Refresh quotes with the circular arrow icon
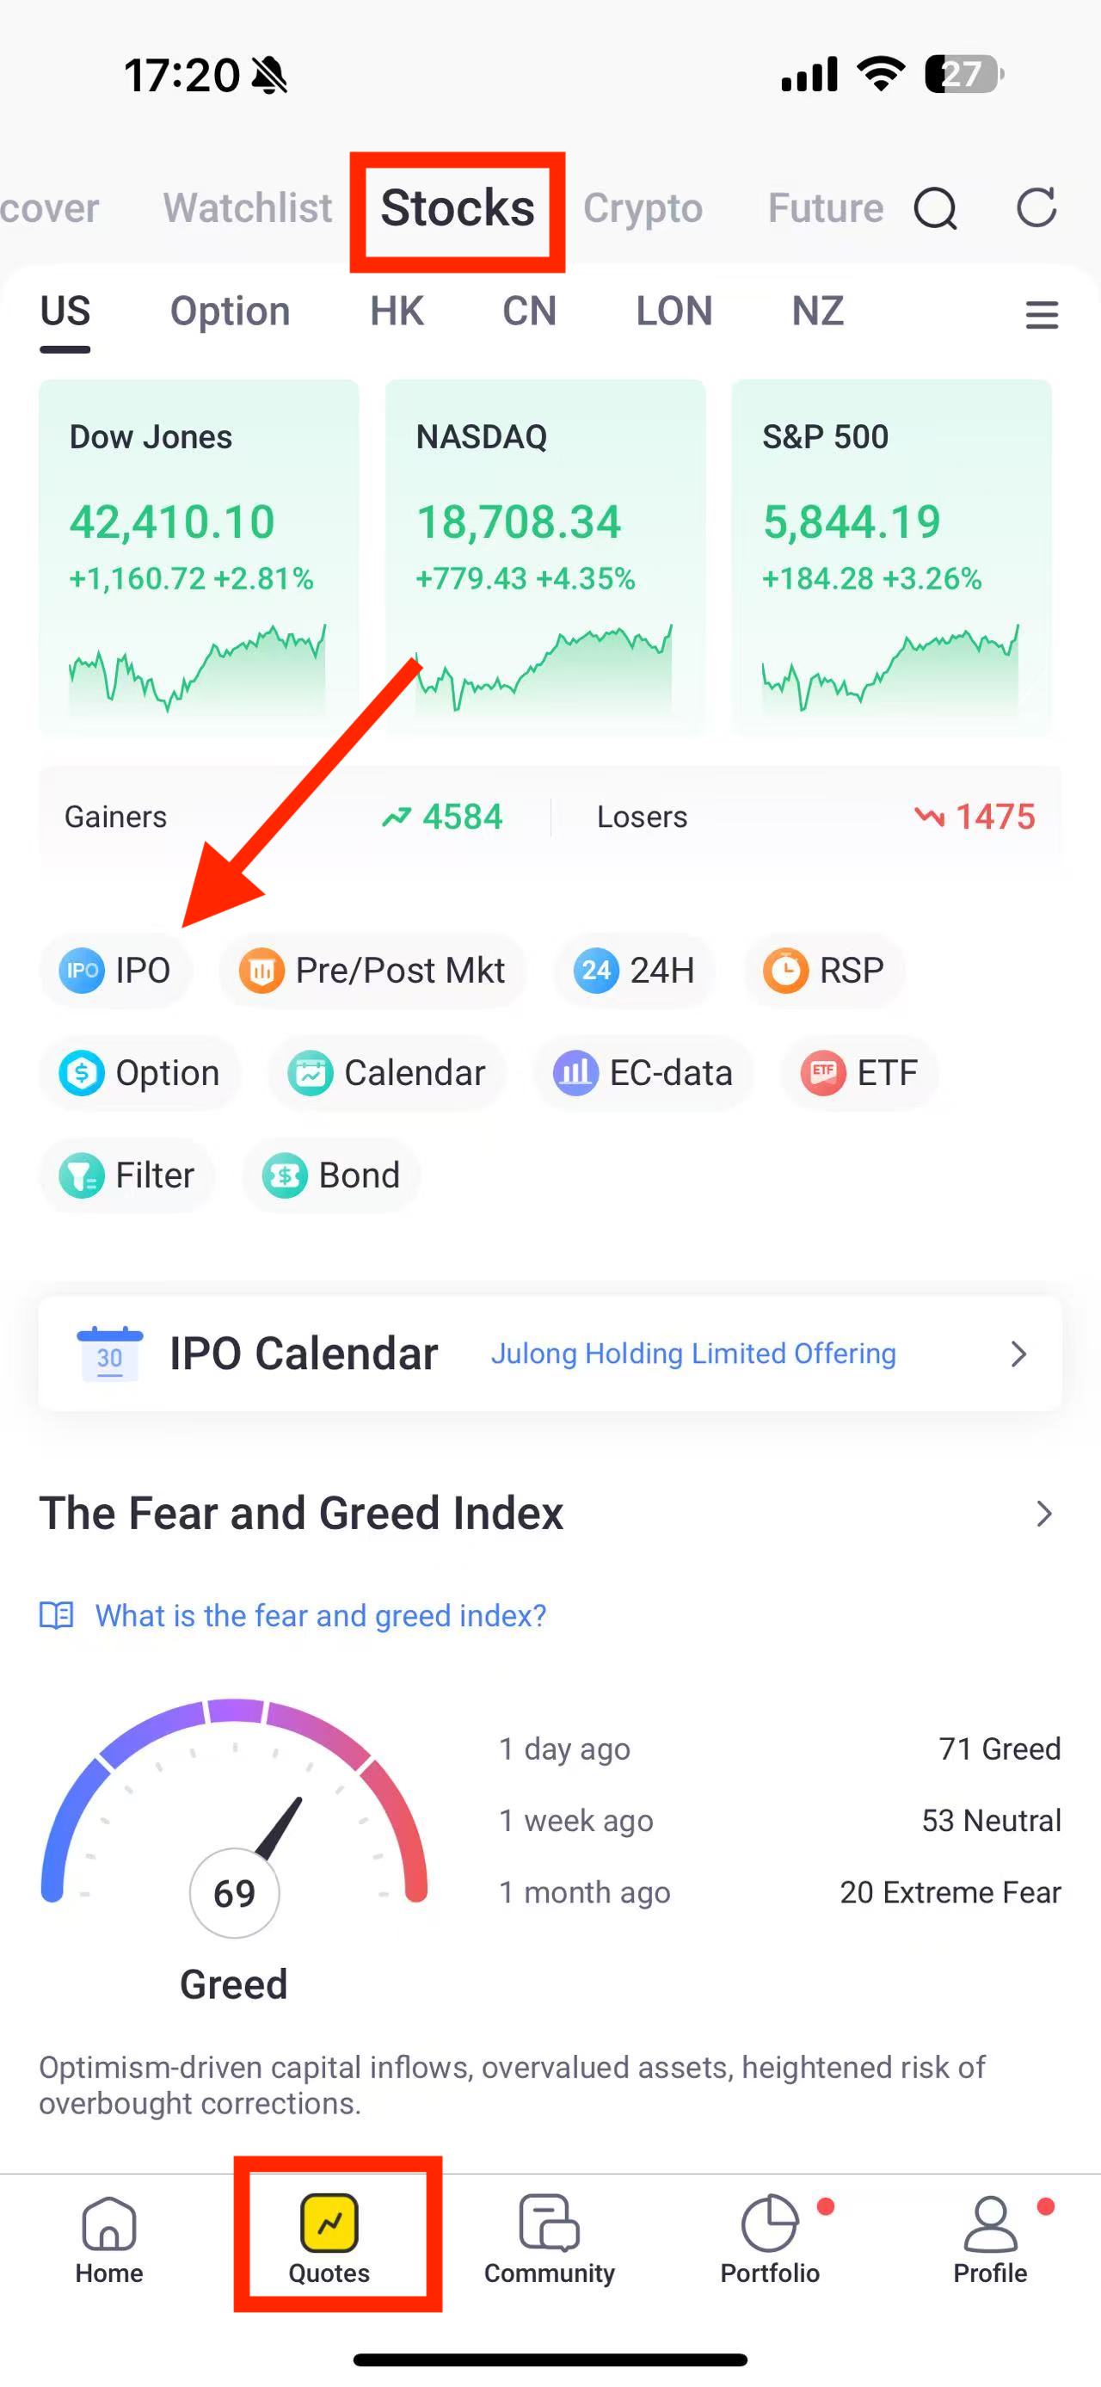This screenshot has width=1101, height=2387. [x=1036, y=207]
